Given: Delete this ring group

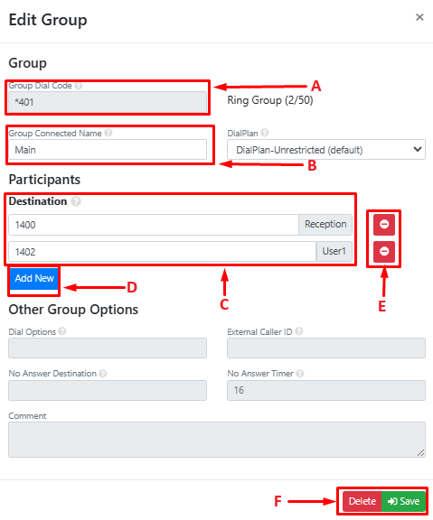Looking at the screenshot, I should (x=362, y=501).
